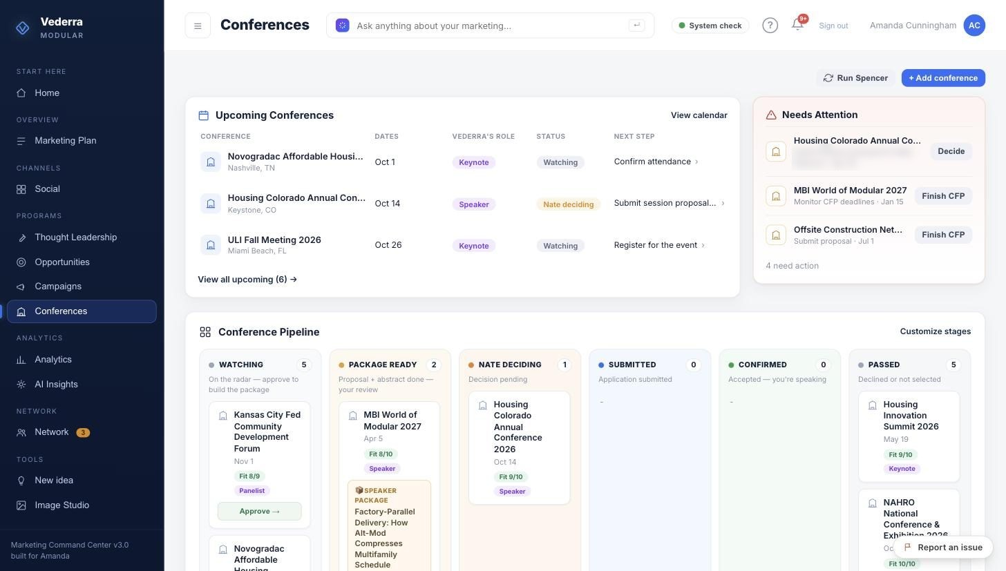
Task: Click the Novogradac conference row icon
Action: tap(211, 162)
